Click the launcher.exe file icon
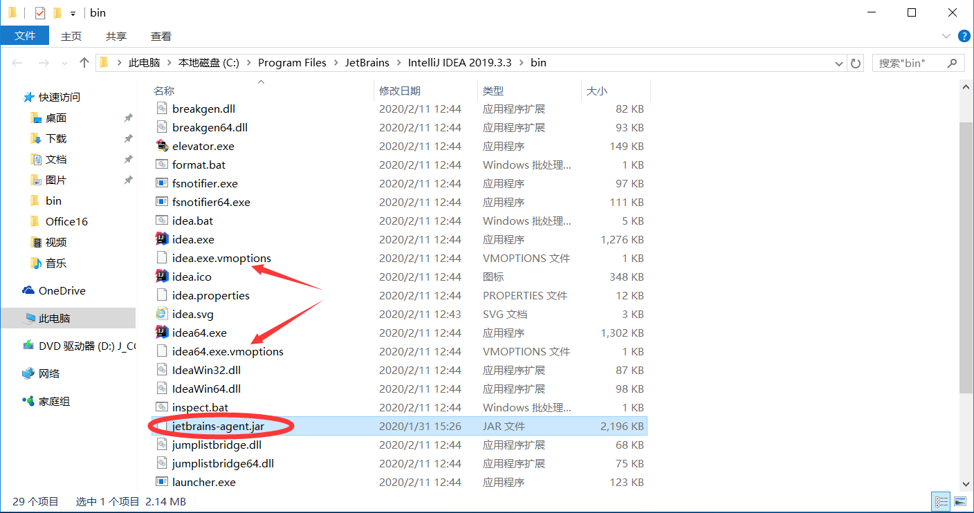This screenshot has height=513, width=974. 162,482
